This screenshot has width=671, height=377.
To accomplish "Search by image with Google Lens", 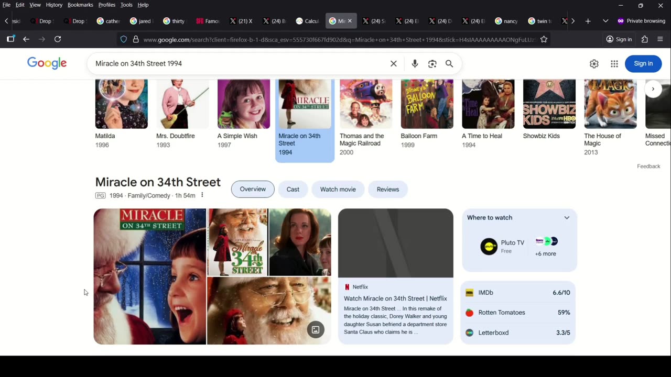I will coord(432,63).
